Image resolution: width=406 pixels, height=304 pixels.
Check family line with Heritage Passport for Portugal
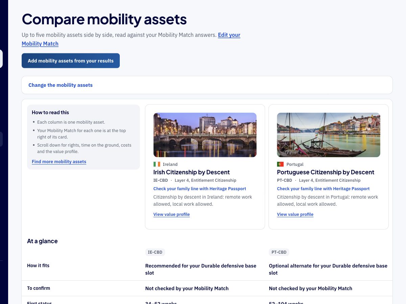click(323, 189)
